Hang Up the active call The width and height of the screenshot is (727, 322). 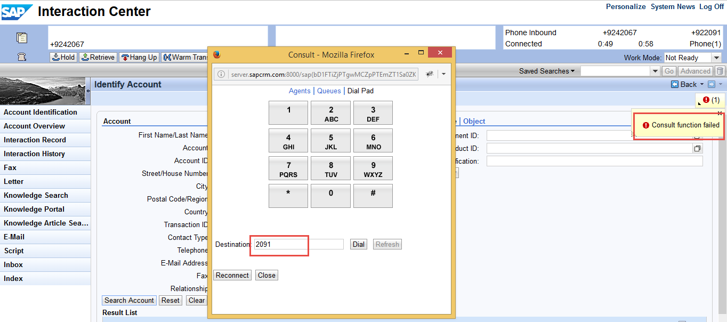(139, 57)
